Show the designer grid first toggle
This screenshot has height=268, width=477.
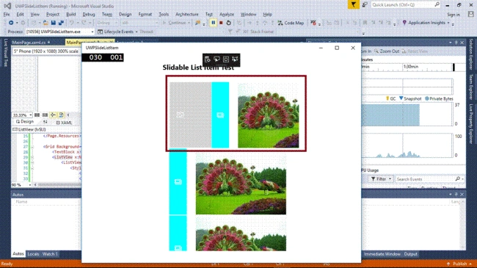click(37, 115)
